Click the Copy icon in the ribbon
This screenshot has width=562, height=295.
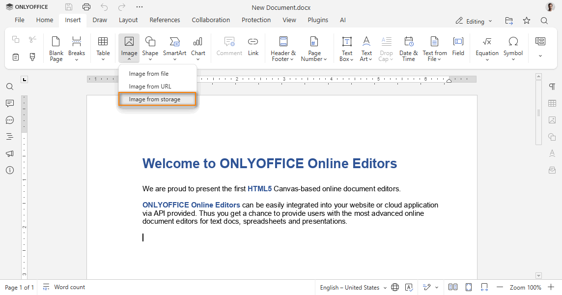coord(15,39)
